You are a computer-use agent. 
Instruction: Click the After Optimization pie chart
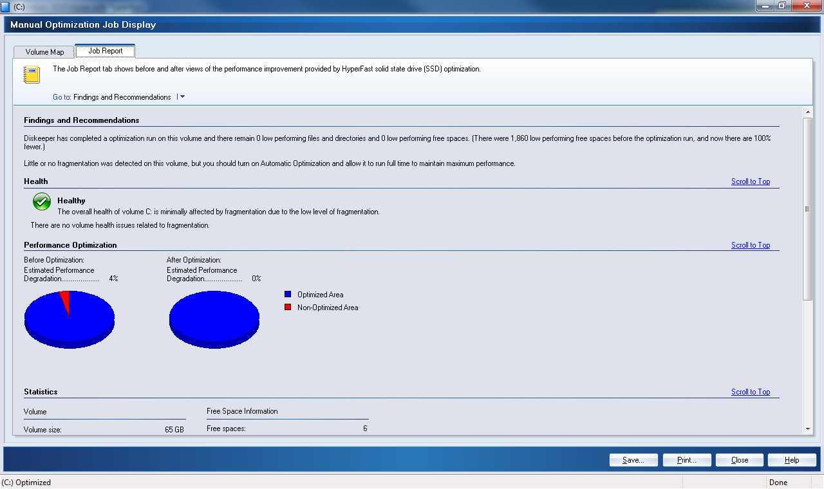click(214, 319)
